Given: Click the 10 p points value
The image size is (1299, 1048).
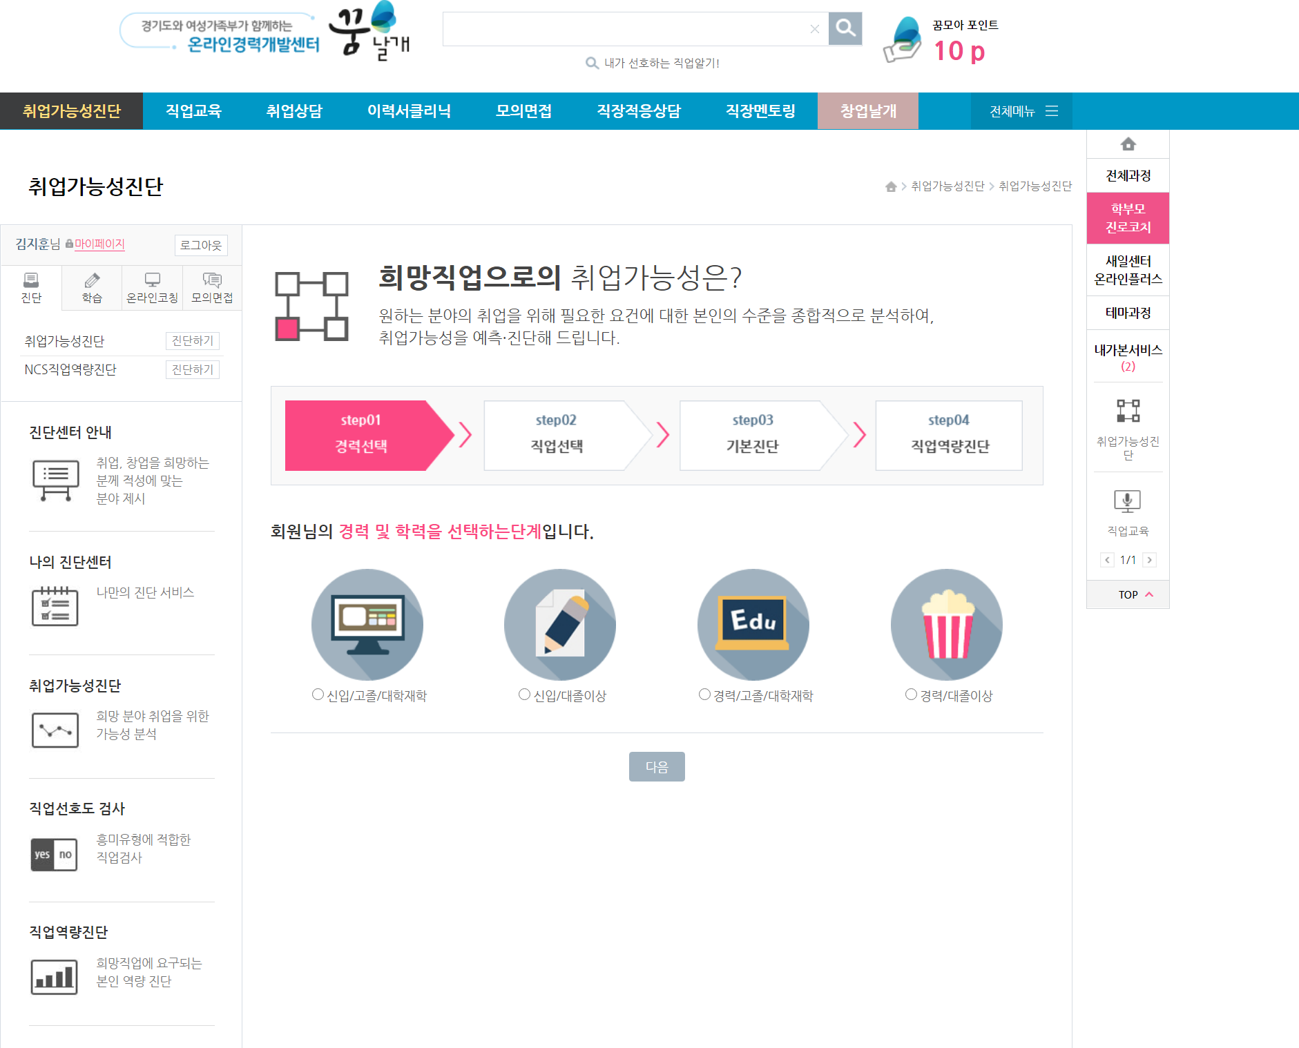Looking at the screenshot, I should [x=959, y=52].
